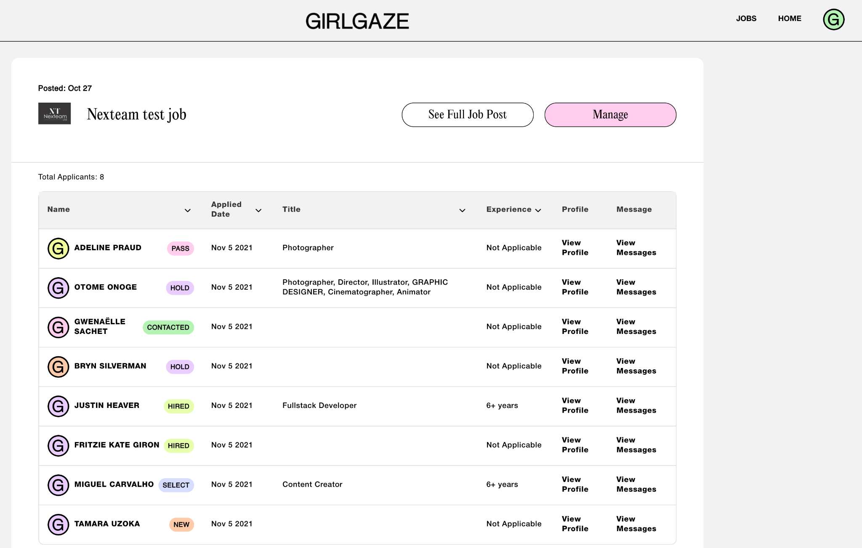Click the name TAMARA UZOKA
This screenshot has height=548, width=862.
click(x=107, y=524)
